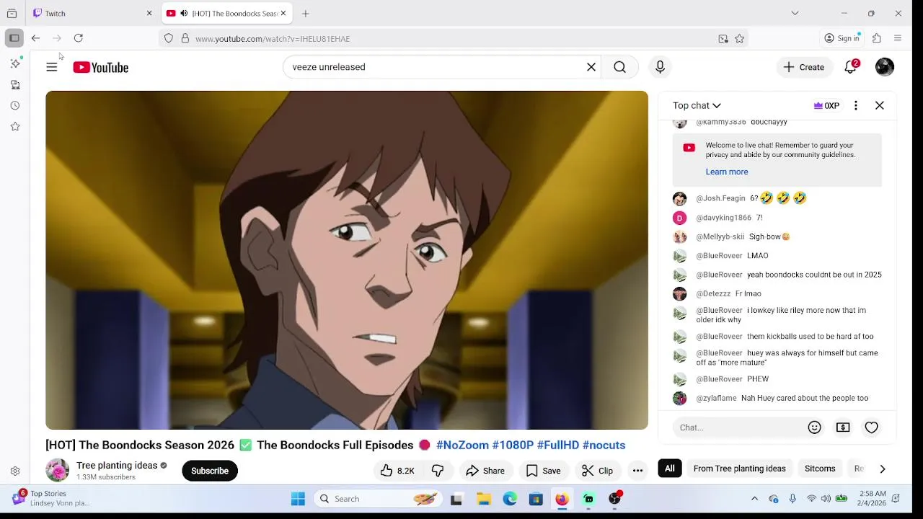Go back in browser history

(x=35, y=38)
